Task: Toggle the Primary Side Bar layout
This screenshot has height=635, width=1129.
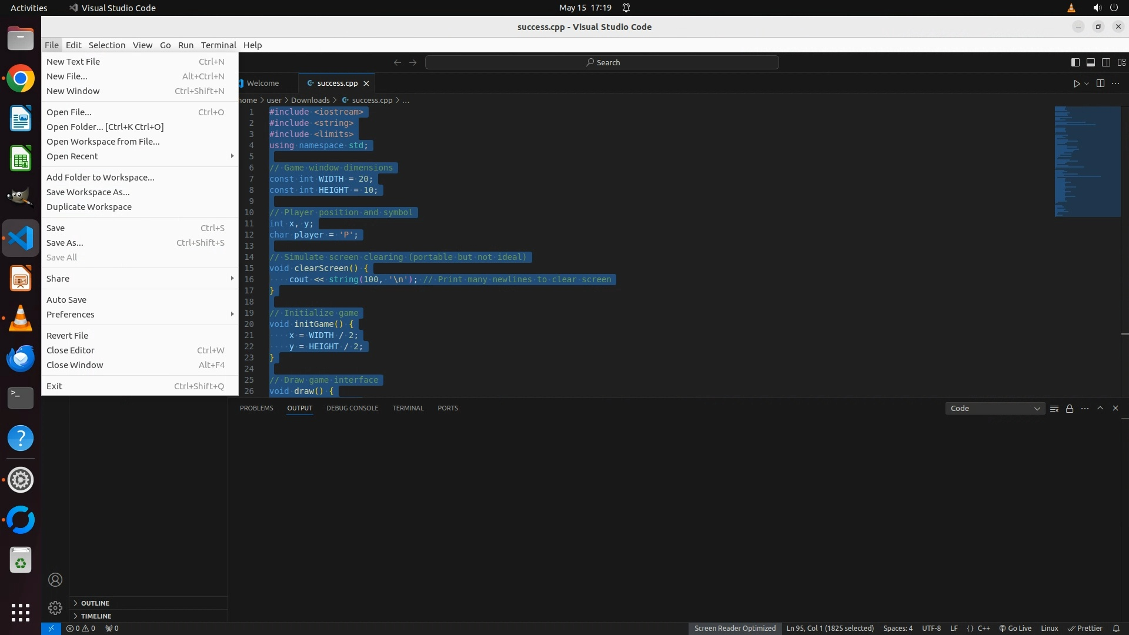Action: (x=1075, y=62)
